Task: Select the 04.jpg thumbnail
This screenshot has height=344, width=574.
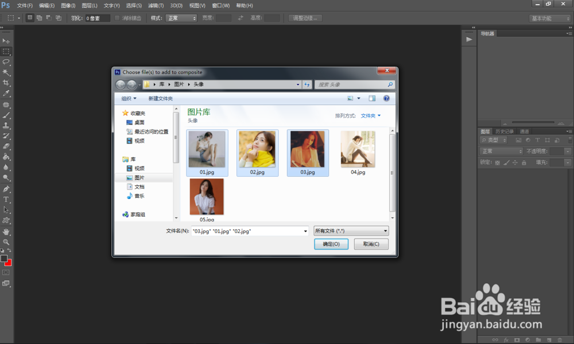Action: (358, 148)
